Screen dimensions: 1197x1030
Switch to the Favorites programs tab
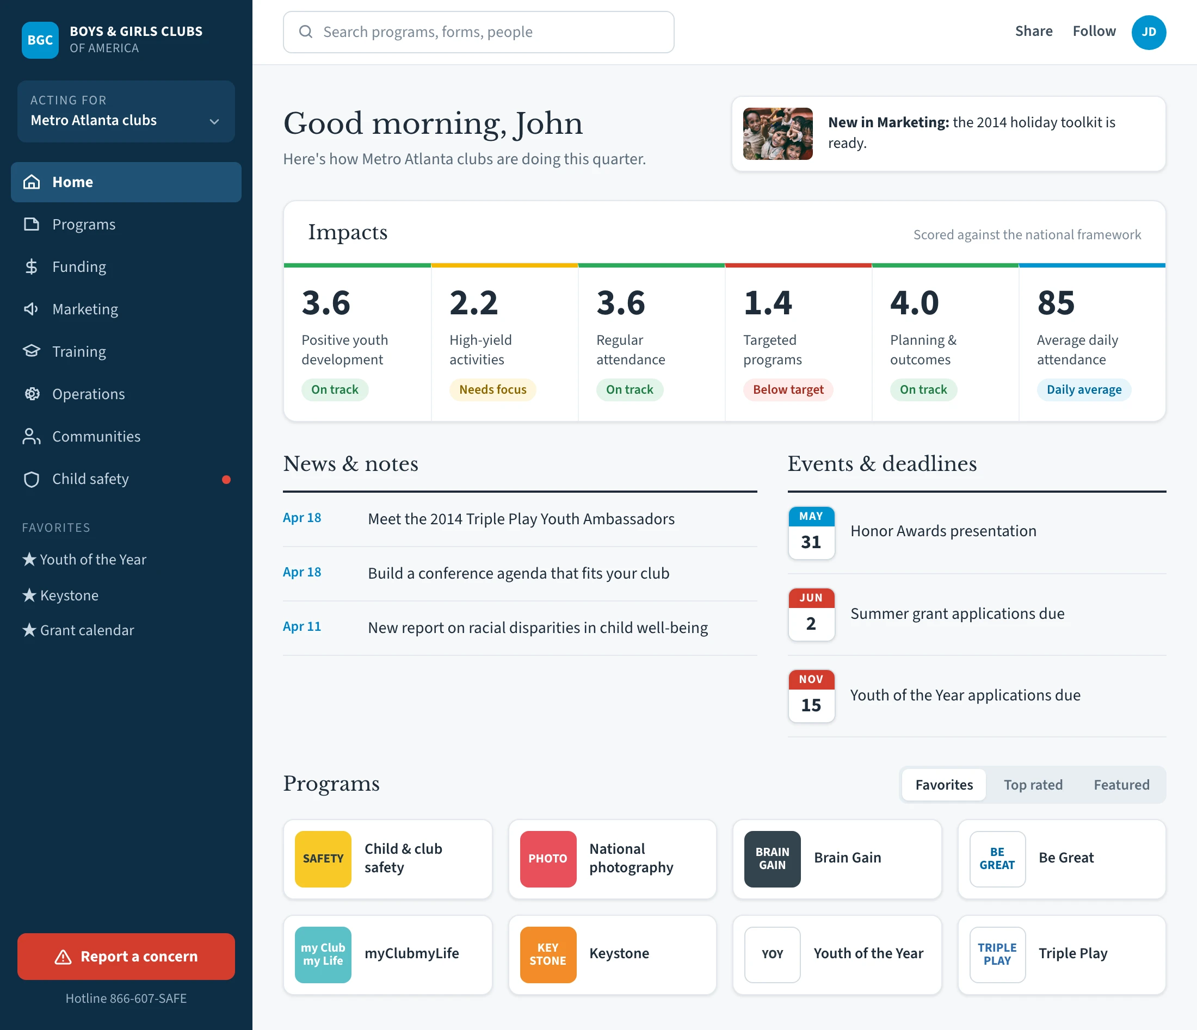tap(944, 785)
